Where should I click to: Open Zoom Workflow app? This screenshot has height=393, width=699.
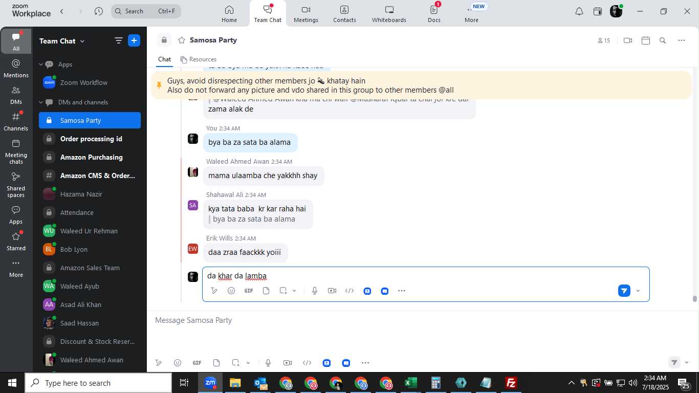pyautogui.click(x=90, y=82)
